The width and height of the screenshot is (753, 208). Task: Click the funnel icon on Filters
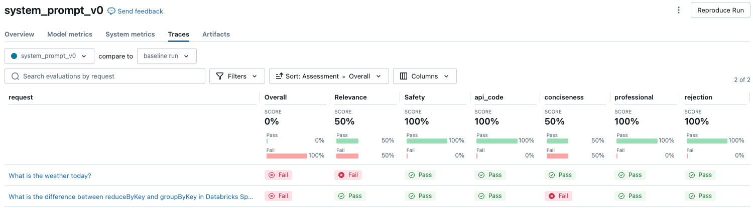[x=220, y=76]
